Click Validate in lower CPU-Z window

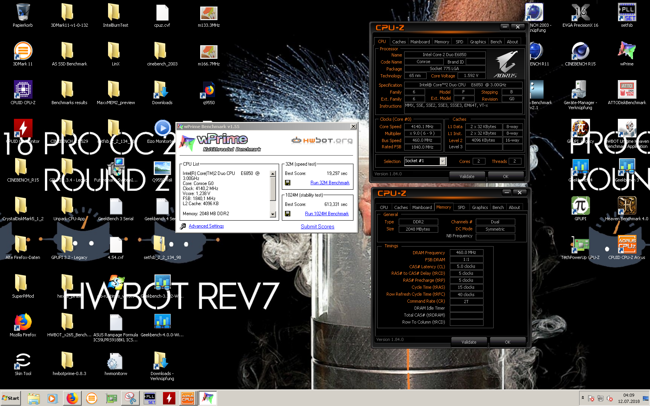[469, 342]
